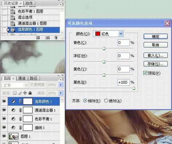Screen dimensions: 172x144
Task: Click the lock all padlock icon
Action: 30,93
